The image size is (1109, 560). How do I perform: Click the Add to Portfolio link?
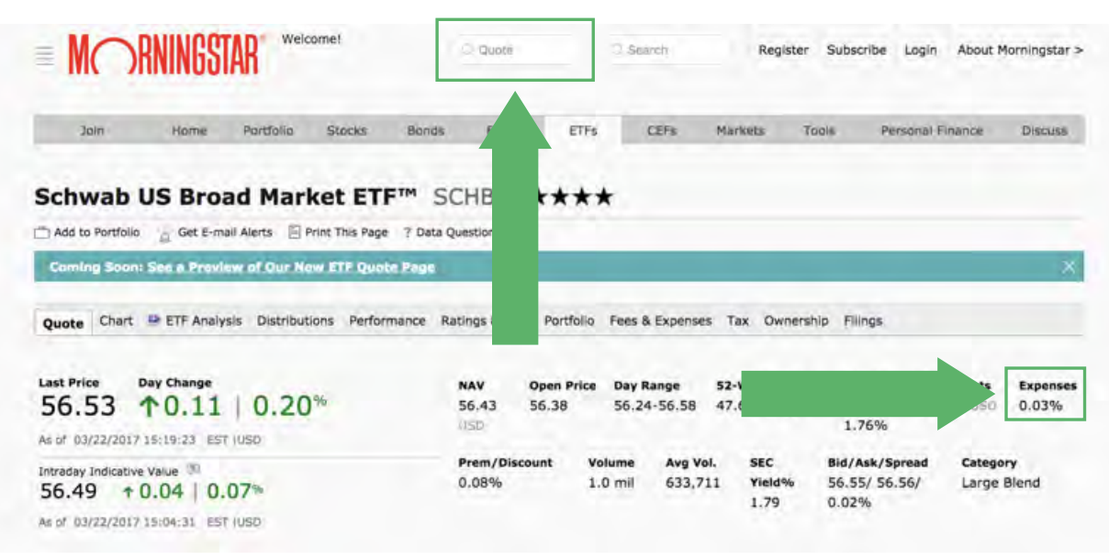click(x=96, y=232)
